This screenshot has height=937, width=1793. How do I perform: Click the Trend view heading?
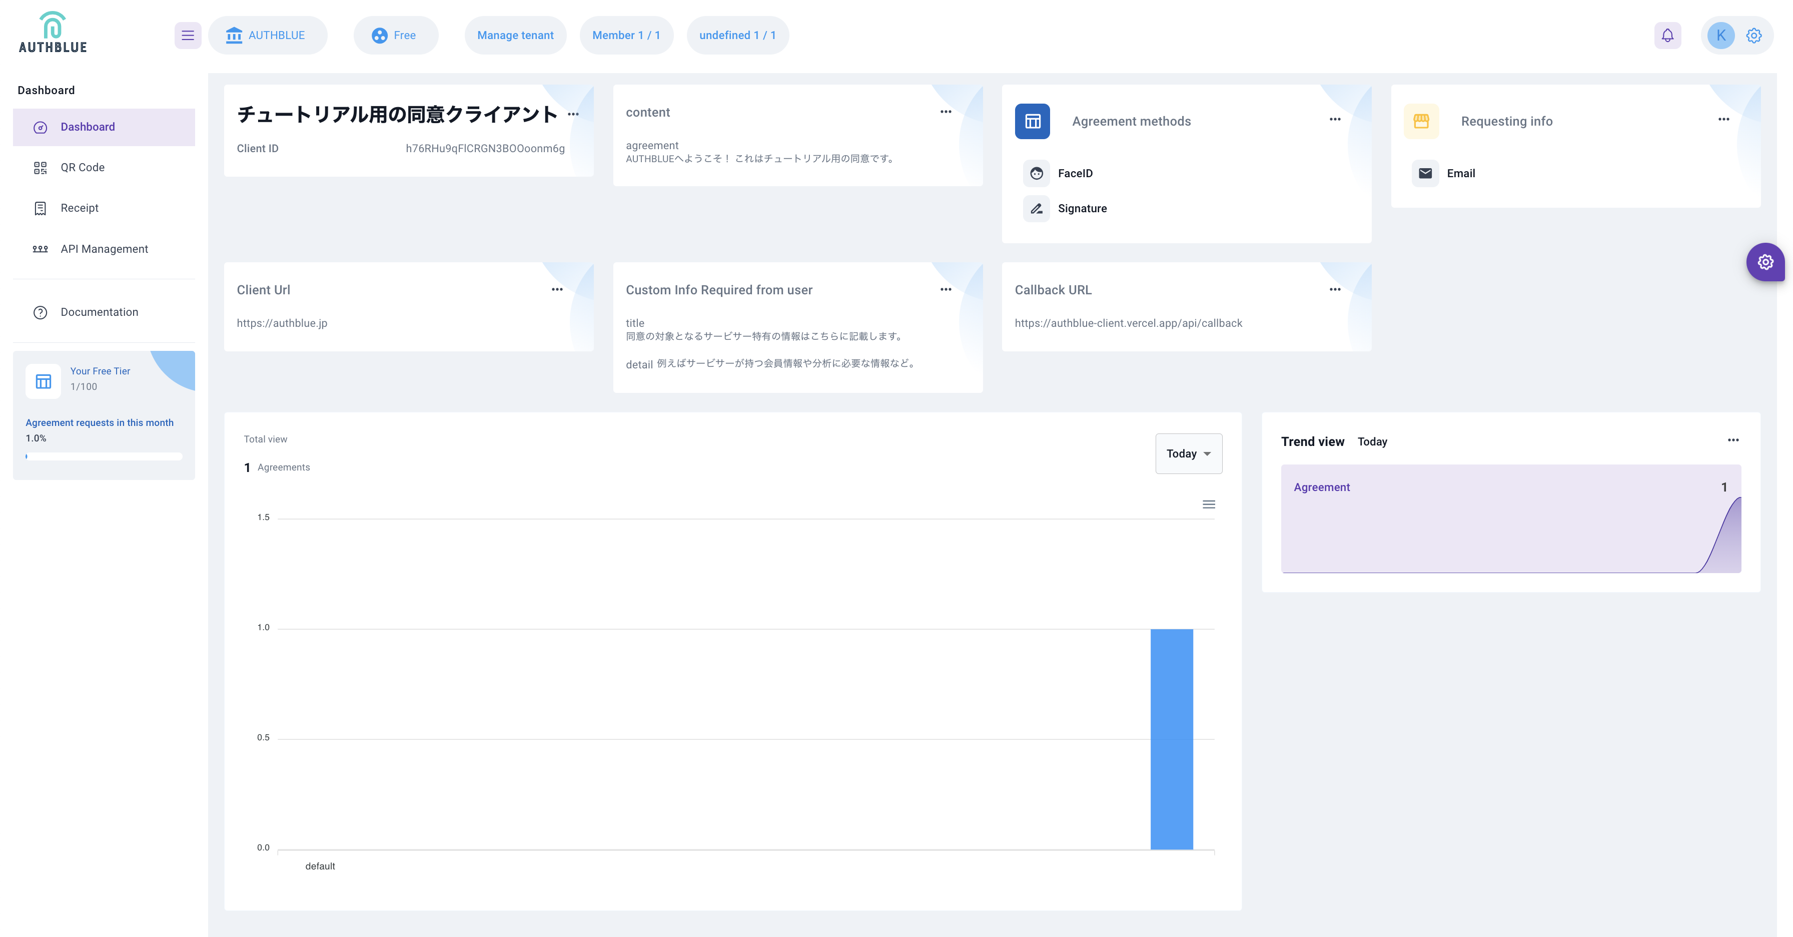point(1312,441)
